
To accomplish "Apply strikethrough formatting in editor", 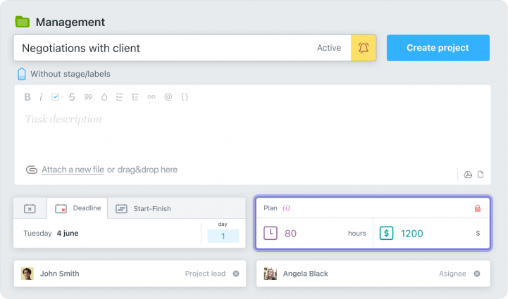I will 72,97.
